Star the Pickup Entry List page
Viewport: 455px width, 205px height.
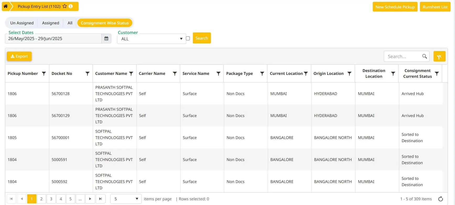click(65, 6)
